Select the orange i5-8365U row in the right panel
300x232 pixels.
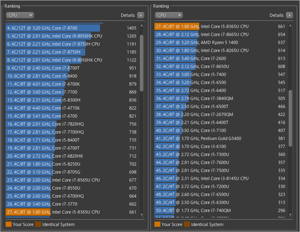220,26
